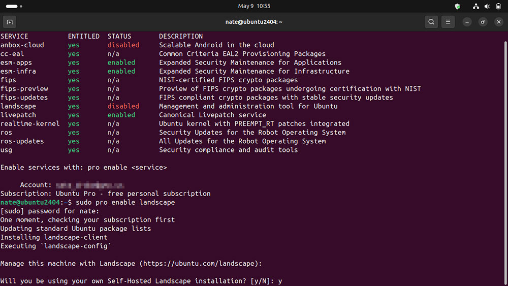This screenshot has height=286, width=508.
Task: Open the terminal hamburger menu
Action: [x=448, y=22]
